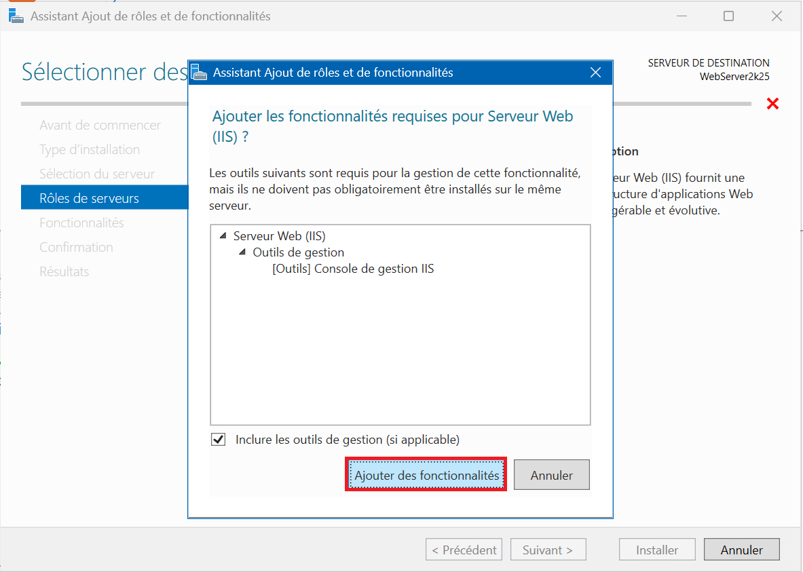Click the wizard icon in dialog title bar
Screen dimensions: 803x572
pyautogui.click(x=199, y=72)
